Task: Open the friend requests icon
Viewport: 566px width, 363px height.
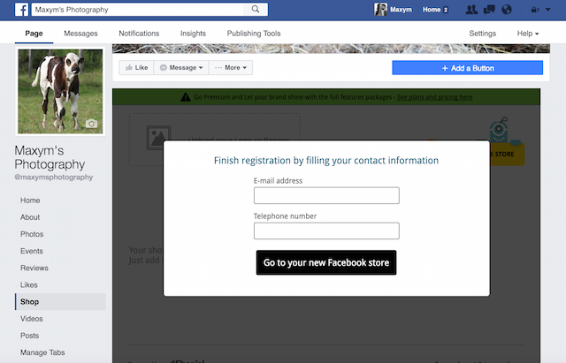Action: click(x=471, y=10)
